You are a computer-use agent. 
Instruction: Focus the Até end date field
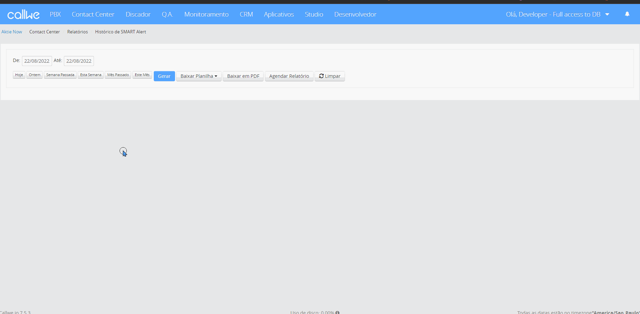pyautogui.click(x=79, y=61)
